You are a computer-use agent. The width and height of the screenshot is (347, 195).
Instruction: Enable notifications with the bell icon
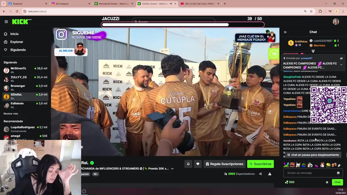(188, 164)
